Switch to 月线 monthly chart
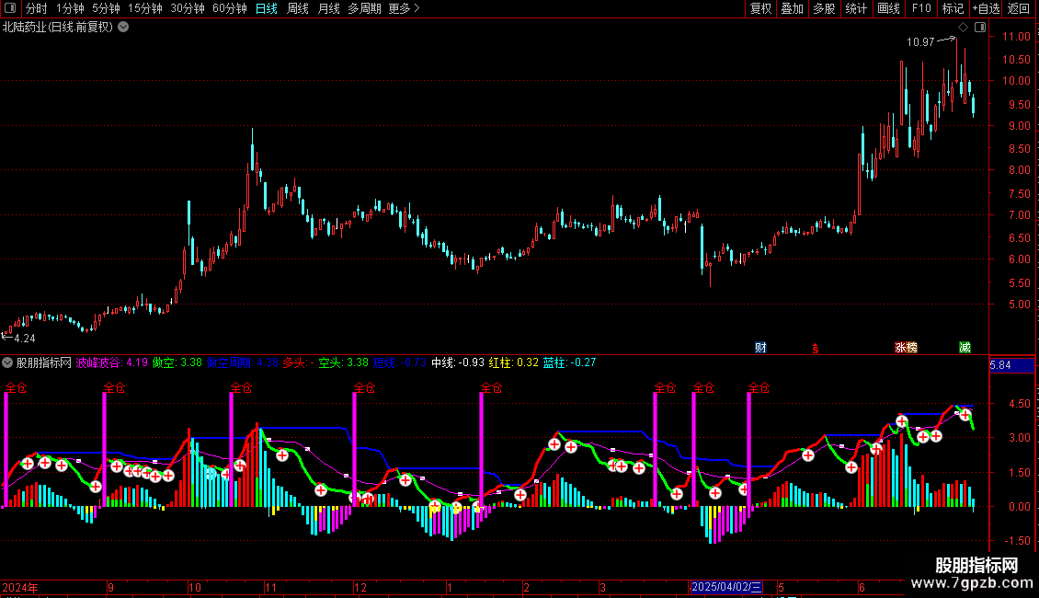Image resolution: width=1039 pixels, height=598 pixels. pos(328,8)
